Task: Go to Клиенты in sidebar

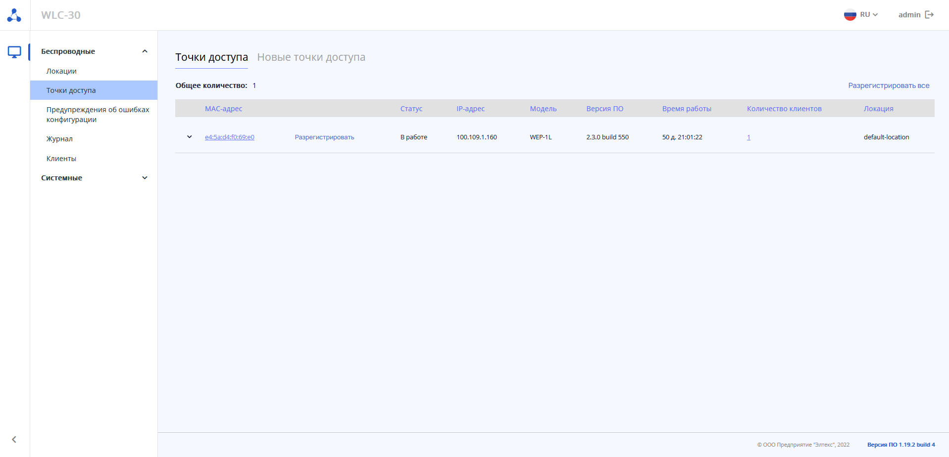Action: pos(61,159)
